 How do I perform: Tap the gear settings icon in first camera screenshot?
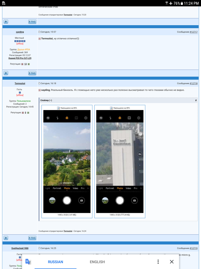click(86, 118)
